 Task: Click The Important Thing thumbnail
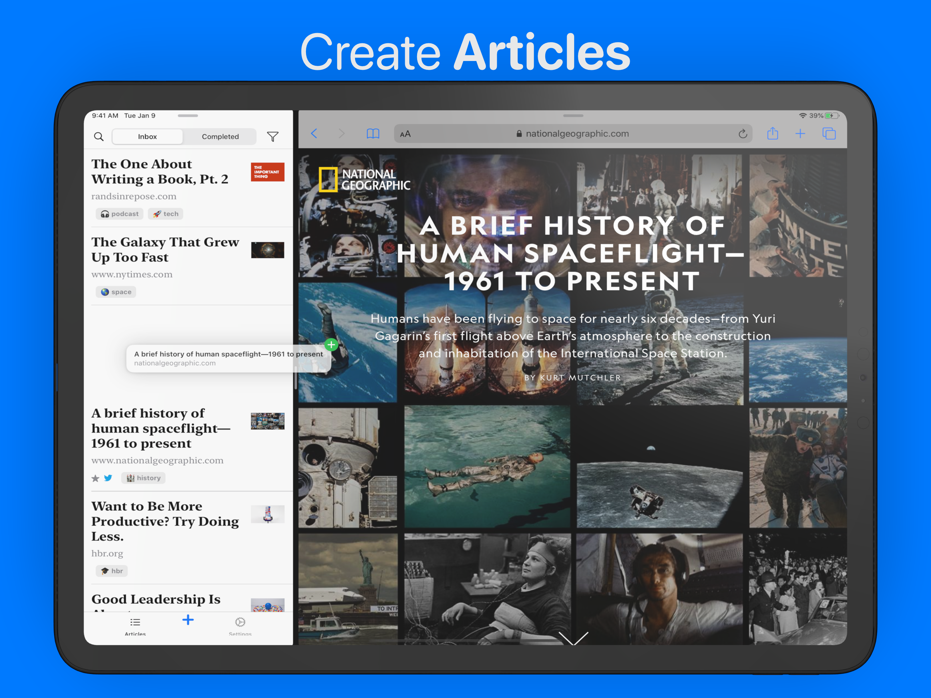coord(268,172)
